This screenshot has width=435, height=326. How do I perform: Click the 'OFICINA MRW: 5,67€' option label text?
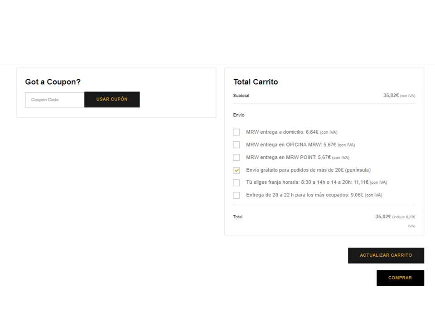click(311, 145)
